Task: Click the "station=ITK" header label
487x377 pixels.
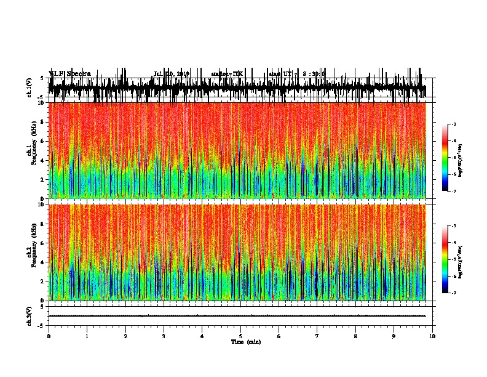Action: tap(227, 74)
